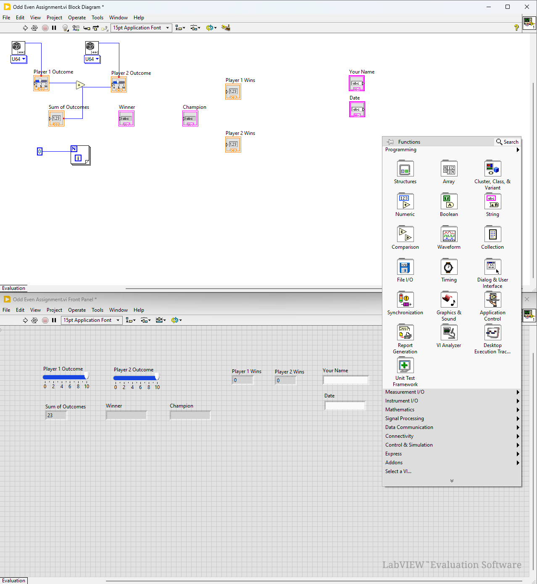Open Cluster, Class, & Variant palette
Screen dimensions: 537x584
492,175
